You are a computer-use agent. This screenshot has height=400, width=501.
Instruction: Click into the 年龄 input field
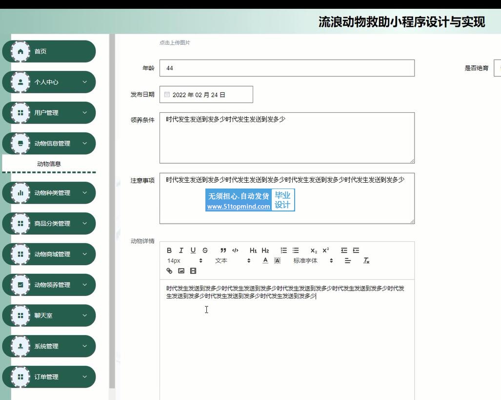(x=287, y=68)
